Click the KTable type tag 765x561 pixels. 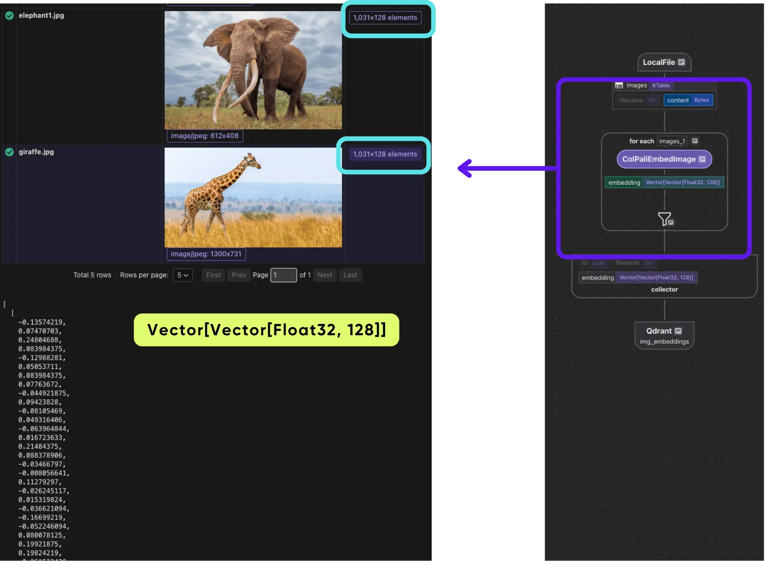point(661,85)
